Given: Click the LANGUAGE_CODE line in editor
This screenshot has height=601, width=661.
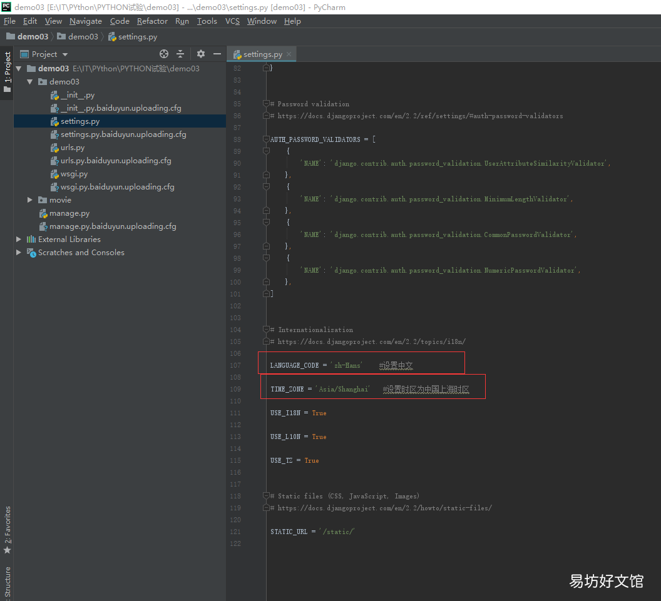Looking at the screenshot, I should [x=342, y=365].
